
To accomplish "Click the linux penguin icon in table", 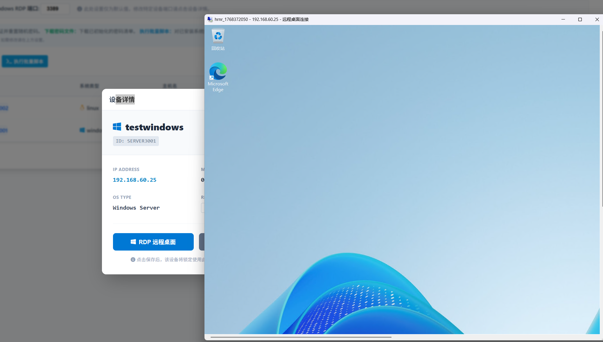I will tap(82, 108).
